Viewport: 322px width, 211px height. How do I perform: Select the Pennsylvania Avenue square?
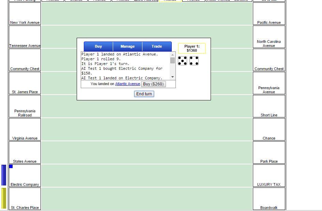(269, 83)
